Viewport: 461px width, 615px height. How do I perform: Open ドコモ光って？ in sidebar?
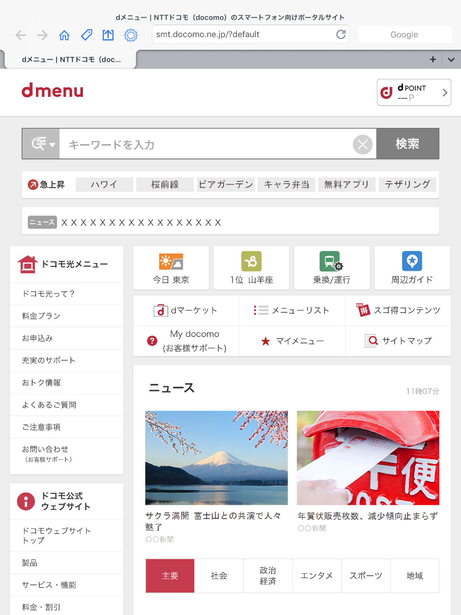(67, 294)
